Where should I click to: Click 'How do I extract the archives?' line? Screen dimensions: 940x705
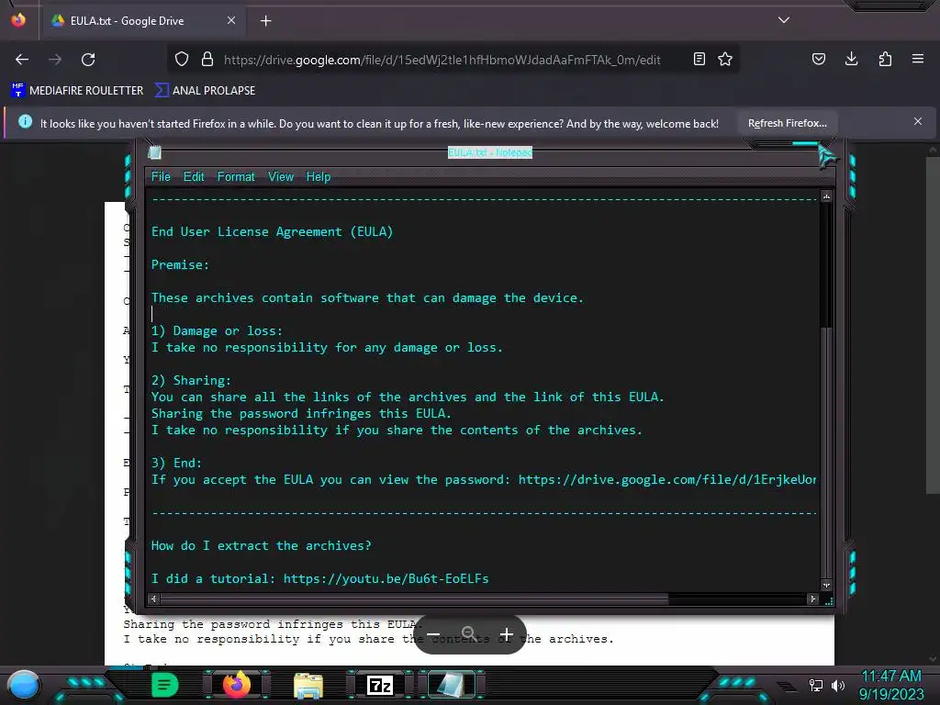(x=261, y=545)
